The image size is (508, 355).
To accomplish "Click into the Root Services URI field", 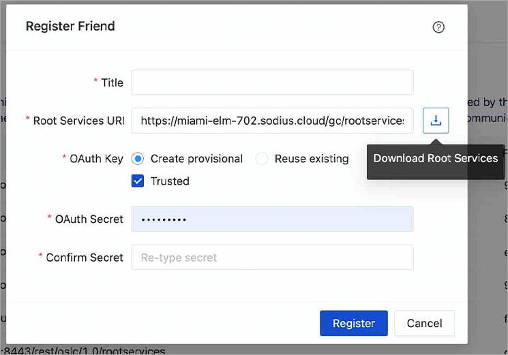I will [272, 121].
